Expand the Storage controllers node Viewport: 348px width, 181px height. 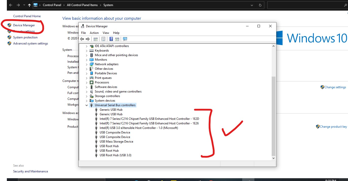coord(86,96)
